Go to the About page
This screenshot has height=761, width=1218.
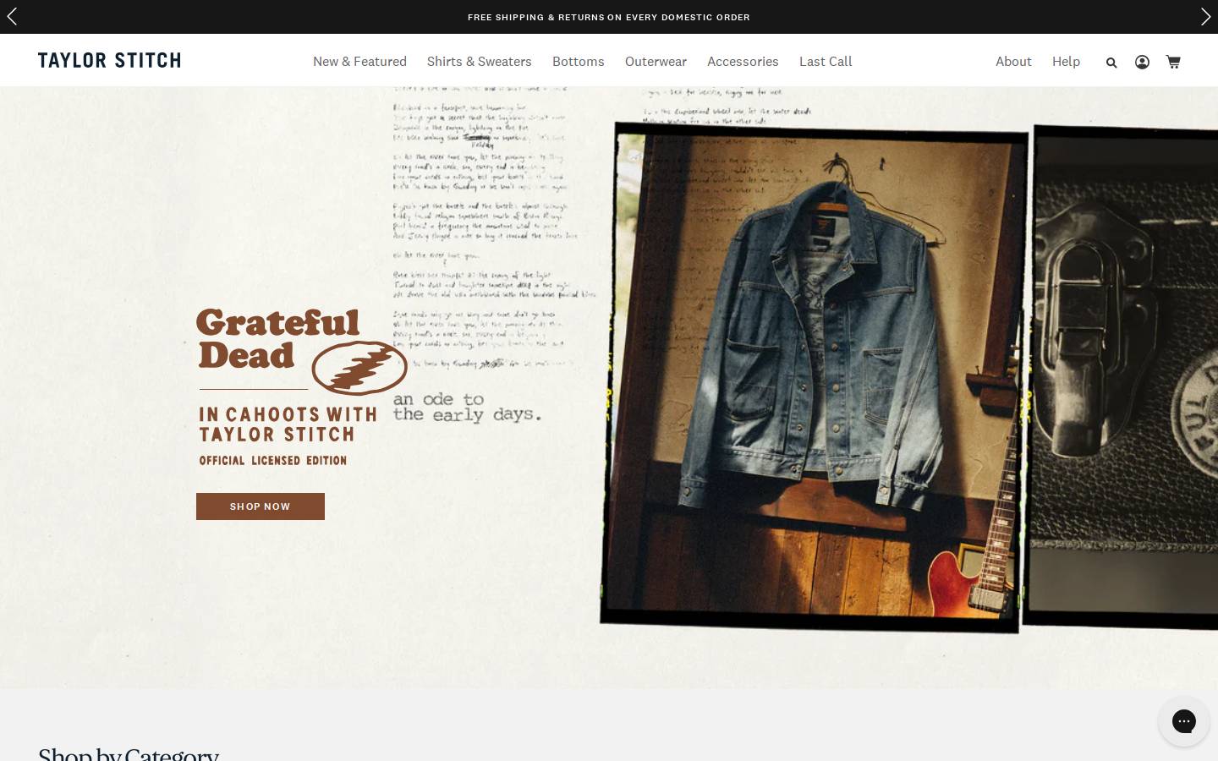click(1013, 61)
